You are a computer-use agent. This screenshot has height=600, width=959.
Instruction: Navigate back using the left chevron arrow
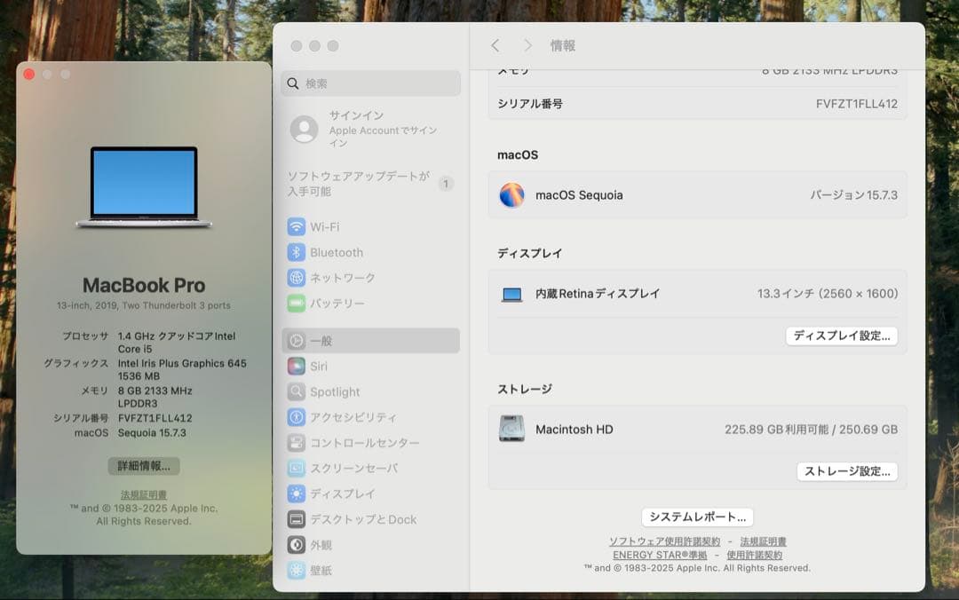point(495,45)
